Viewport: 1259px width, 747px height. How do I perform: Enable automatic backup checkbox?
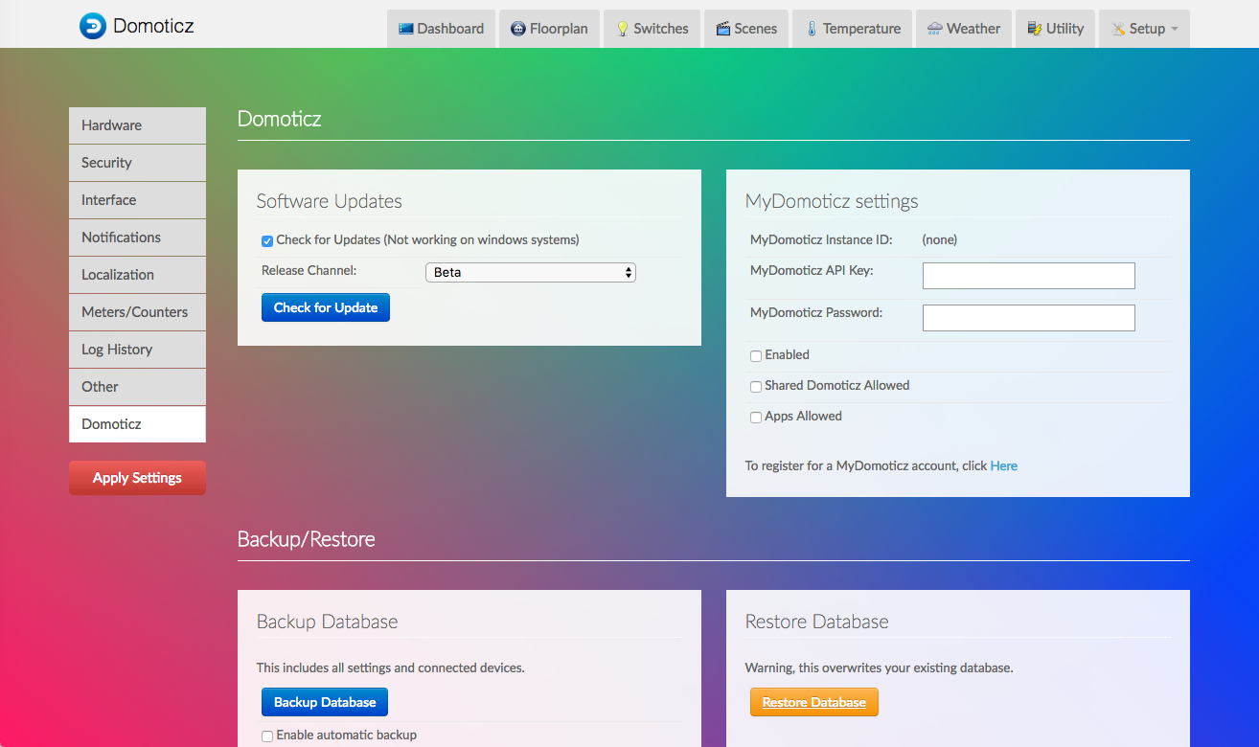pyautogui.click(x=267, y=736)
